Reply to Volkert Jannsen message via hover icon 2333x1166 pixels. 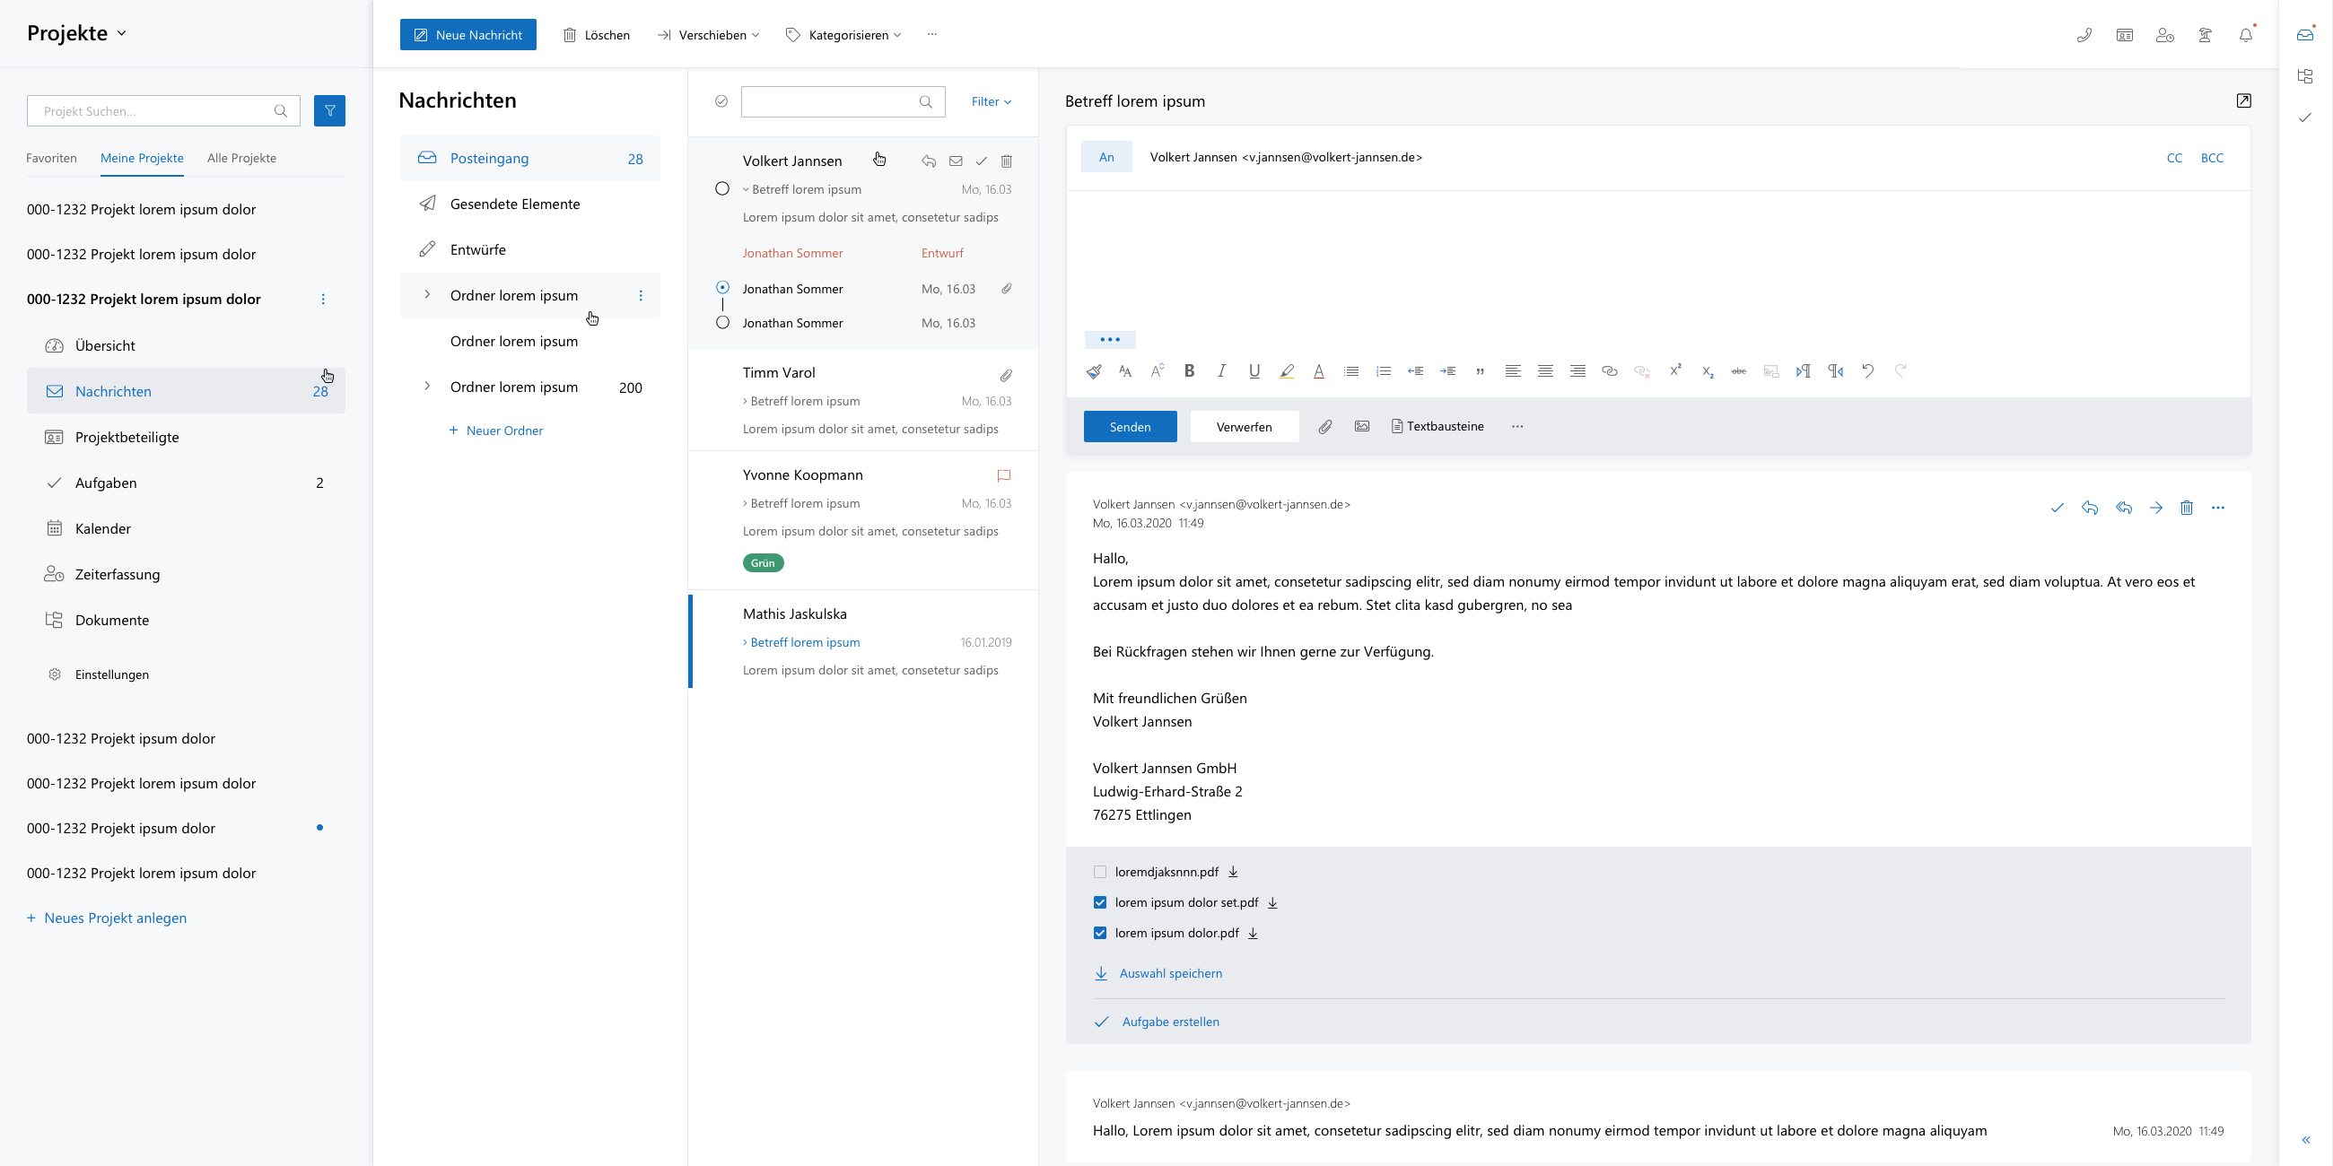pyautogui.click(x=929, y=161)
